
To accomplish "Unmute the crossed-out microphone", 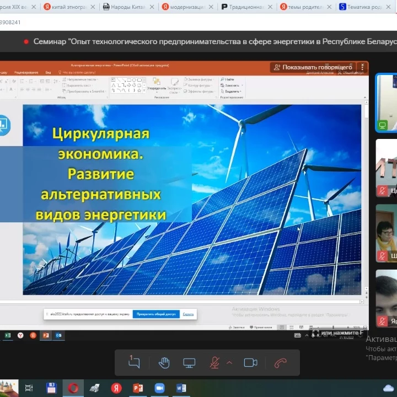I will [214, 362].
